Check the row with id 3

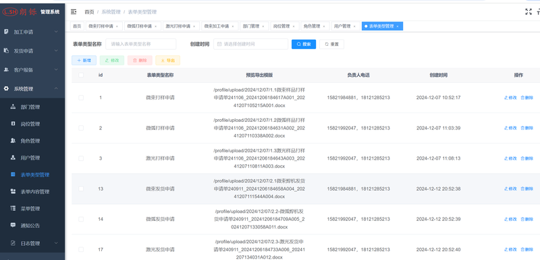coord(81,158)
